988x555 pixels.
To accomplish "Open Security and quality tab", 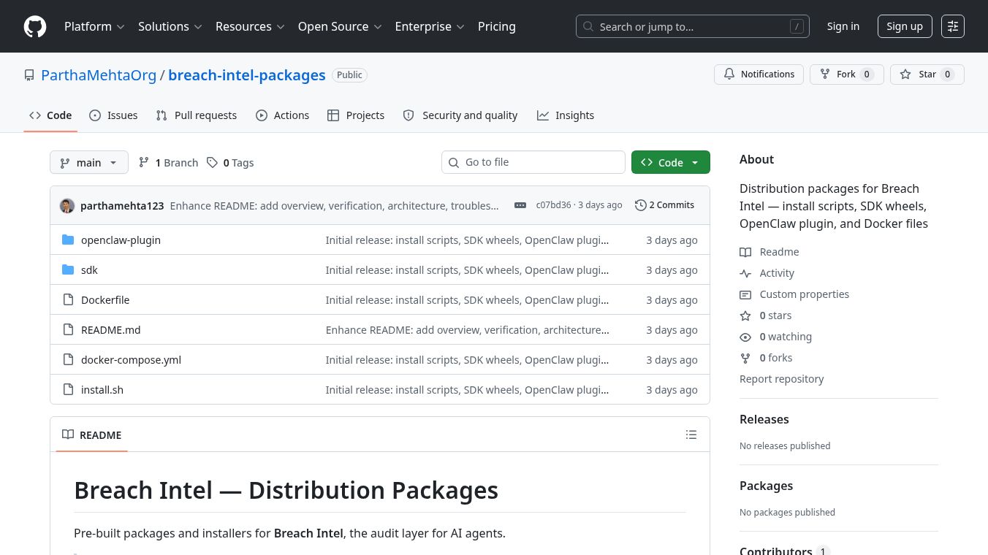I will (460, 115).
